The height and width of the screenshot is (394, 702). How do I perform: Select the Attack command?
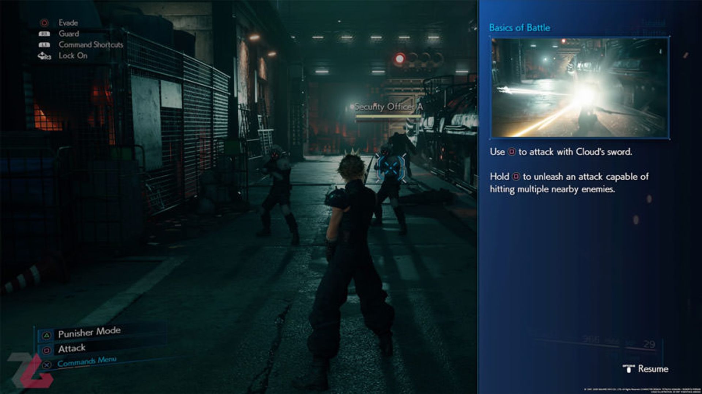click(x=72, y=349)
